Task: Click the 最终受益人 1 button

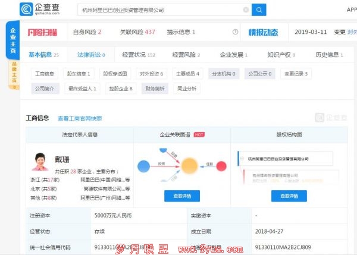Action: [83, 89]
